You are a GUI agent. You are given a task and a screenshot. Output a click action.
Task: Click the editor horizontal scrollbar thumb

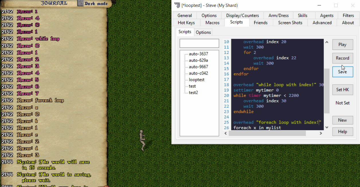click(x=267, y=133)
